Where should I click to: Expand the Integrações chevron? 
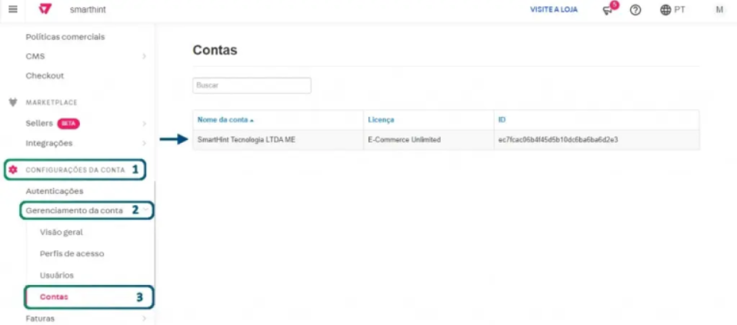[145, 143]
